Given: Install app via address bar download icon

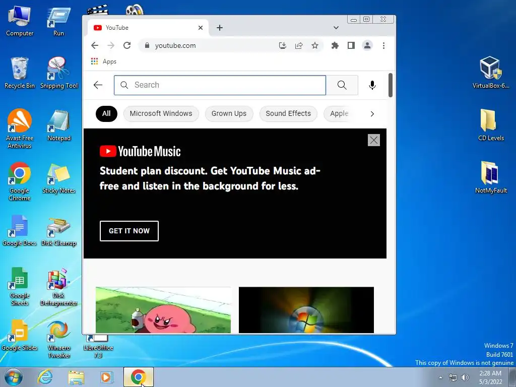Looking at the screenshot, I should 282,45.
